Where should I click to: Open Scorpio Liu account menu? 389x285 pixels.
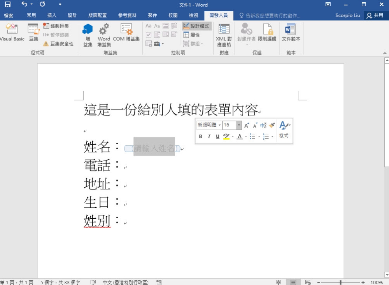(347, 16)
